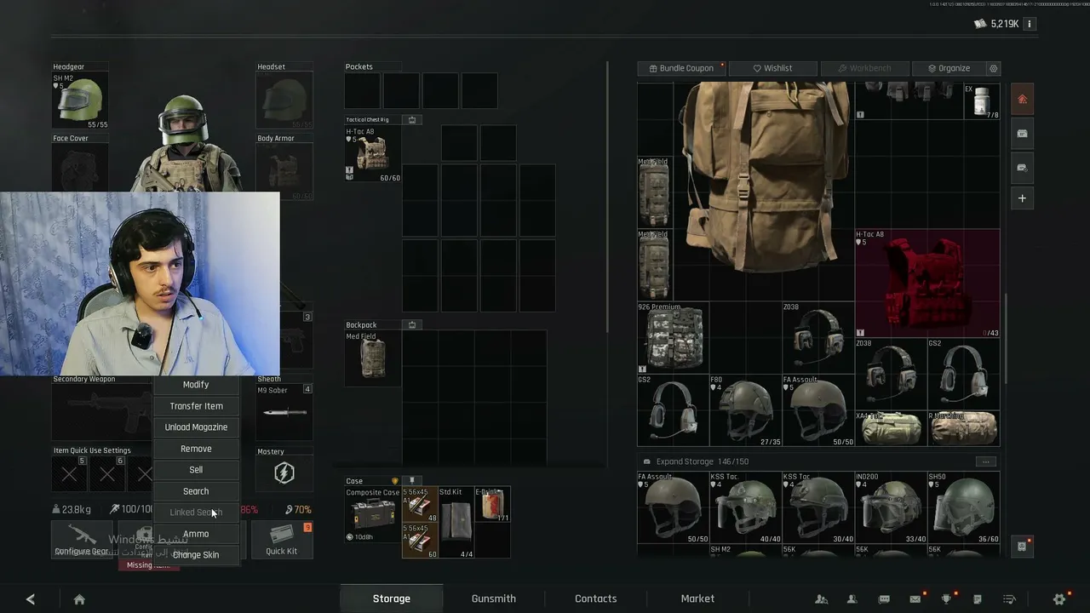Click the storage grid vertical scrollbar
Viewport: 1090px width, 613px height.
pos(1005,339)
